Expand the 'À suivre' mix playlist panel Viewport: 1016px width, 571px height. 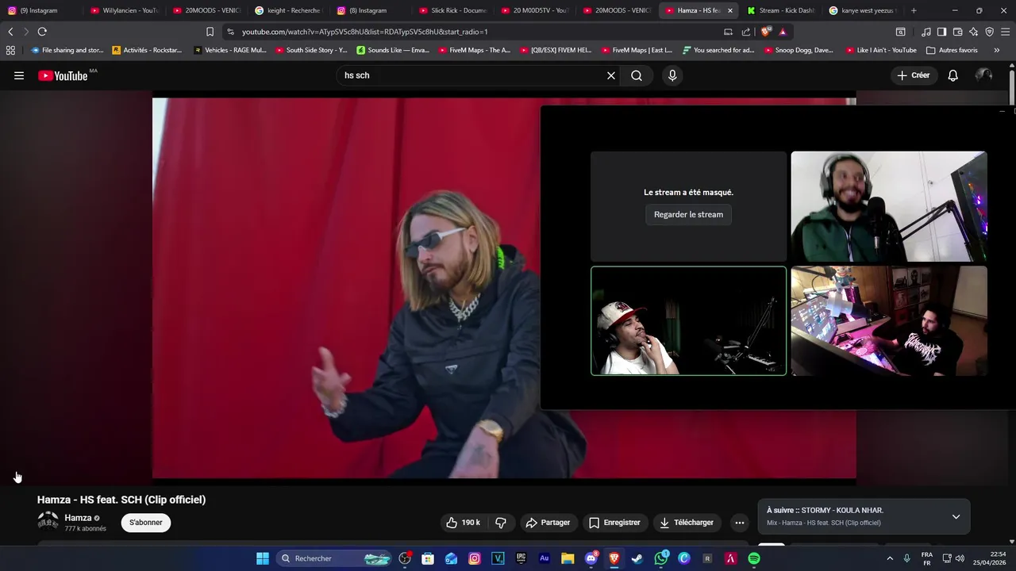coord(956,516)
